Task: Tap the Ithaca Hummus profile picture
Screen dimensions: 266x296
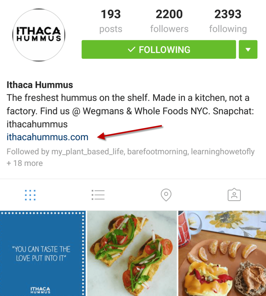Action: pos(39,35)
